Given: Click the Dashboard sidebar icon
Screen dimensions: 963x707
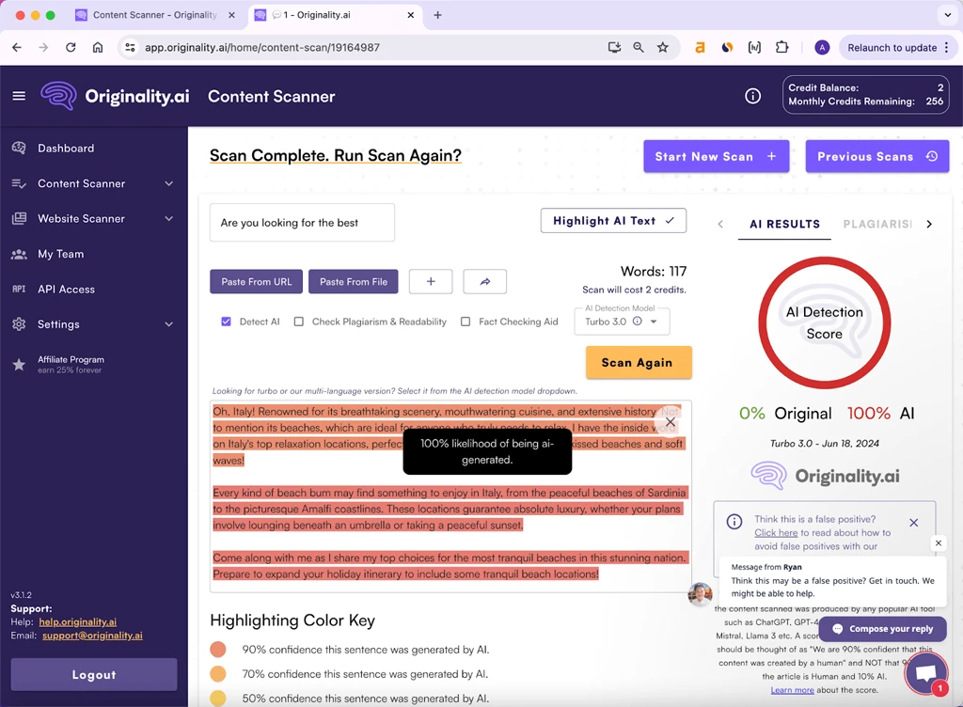Looking at the screenshot, I should [x=19, y=148].
